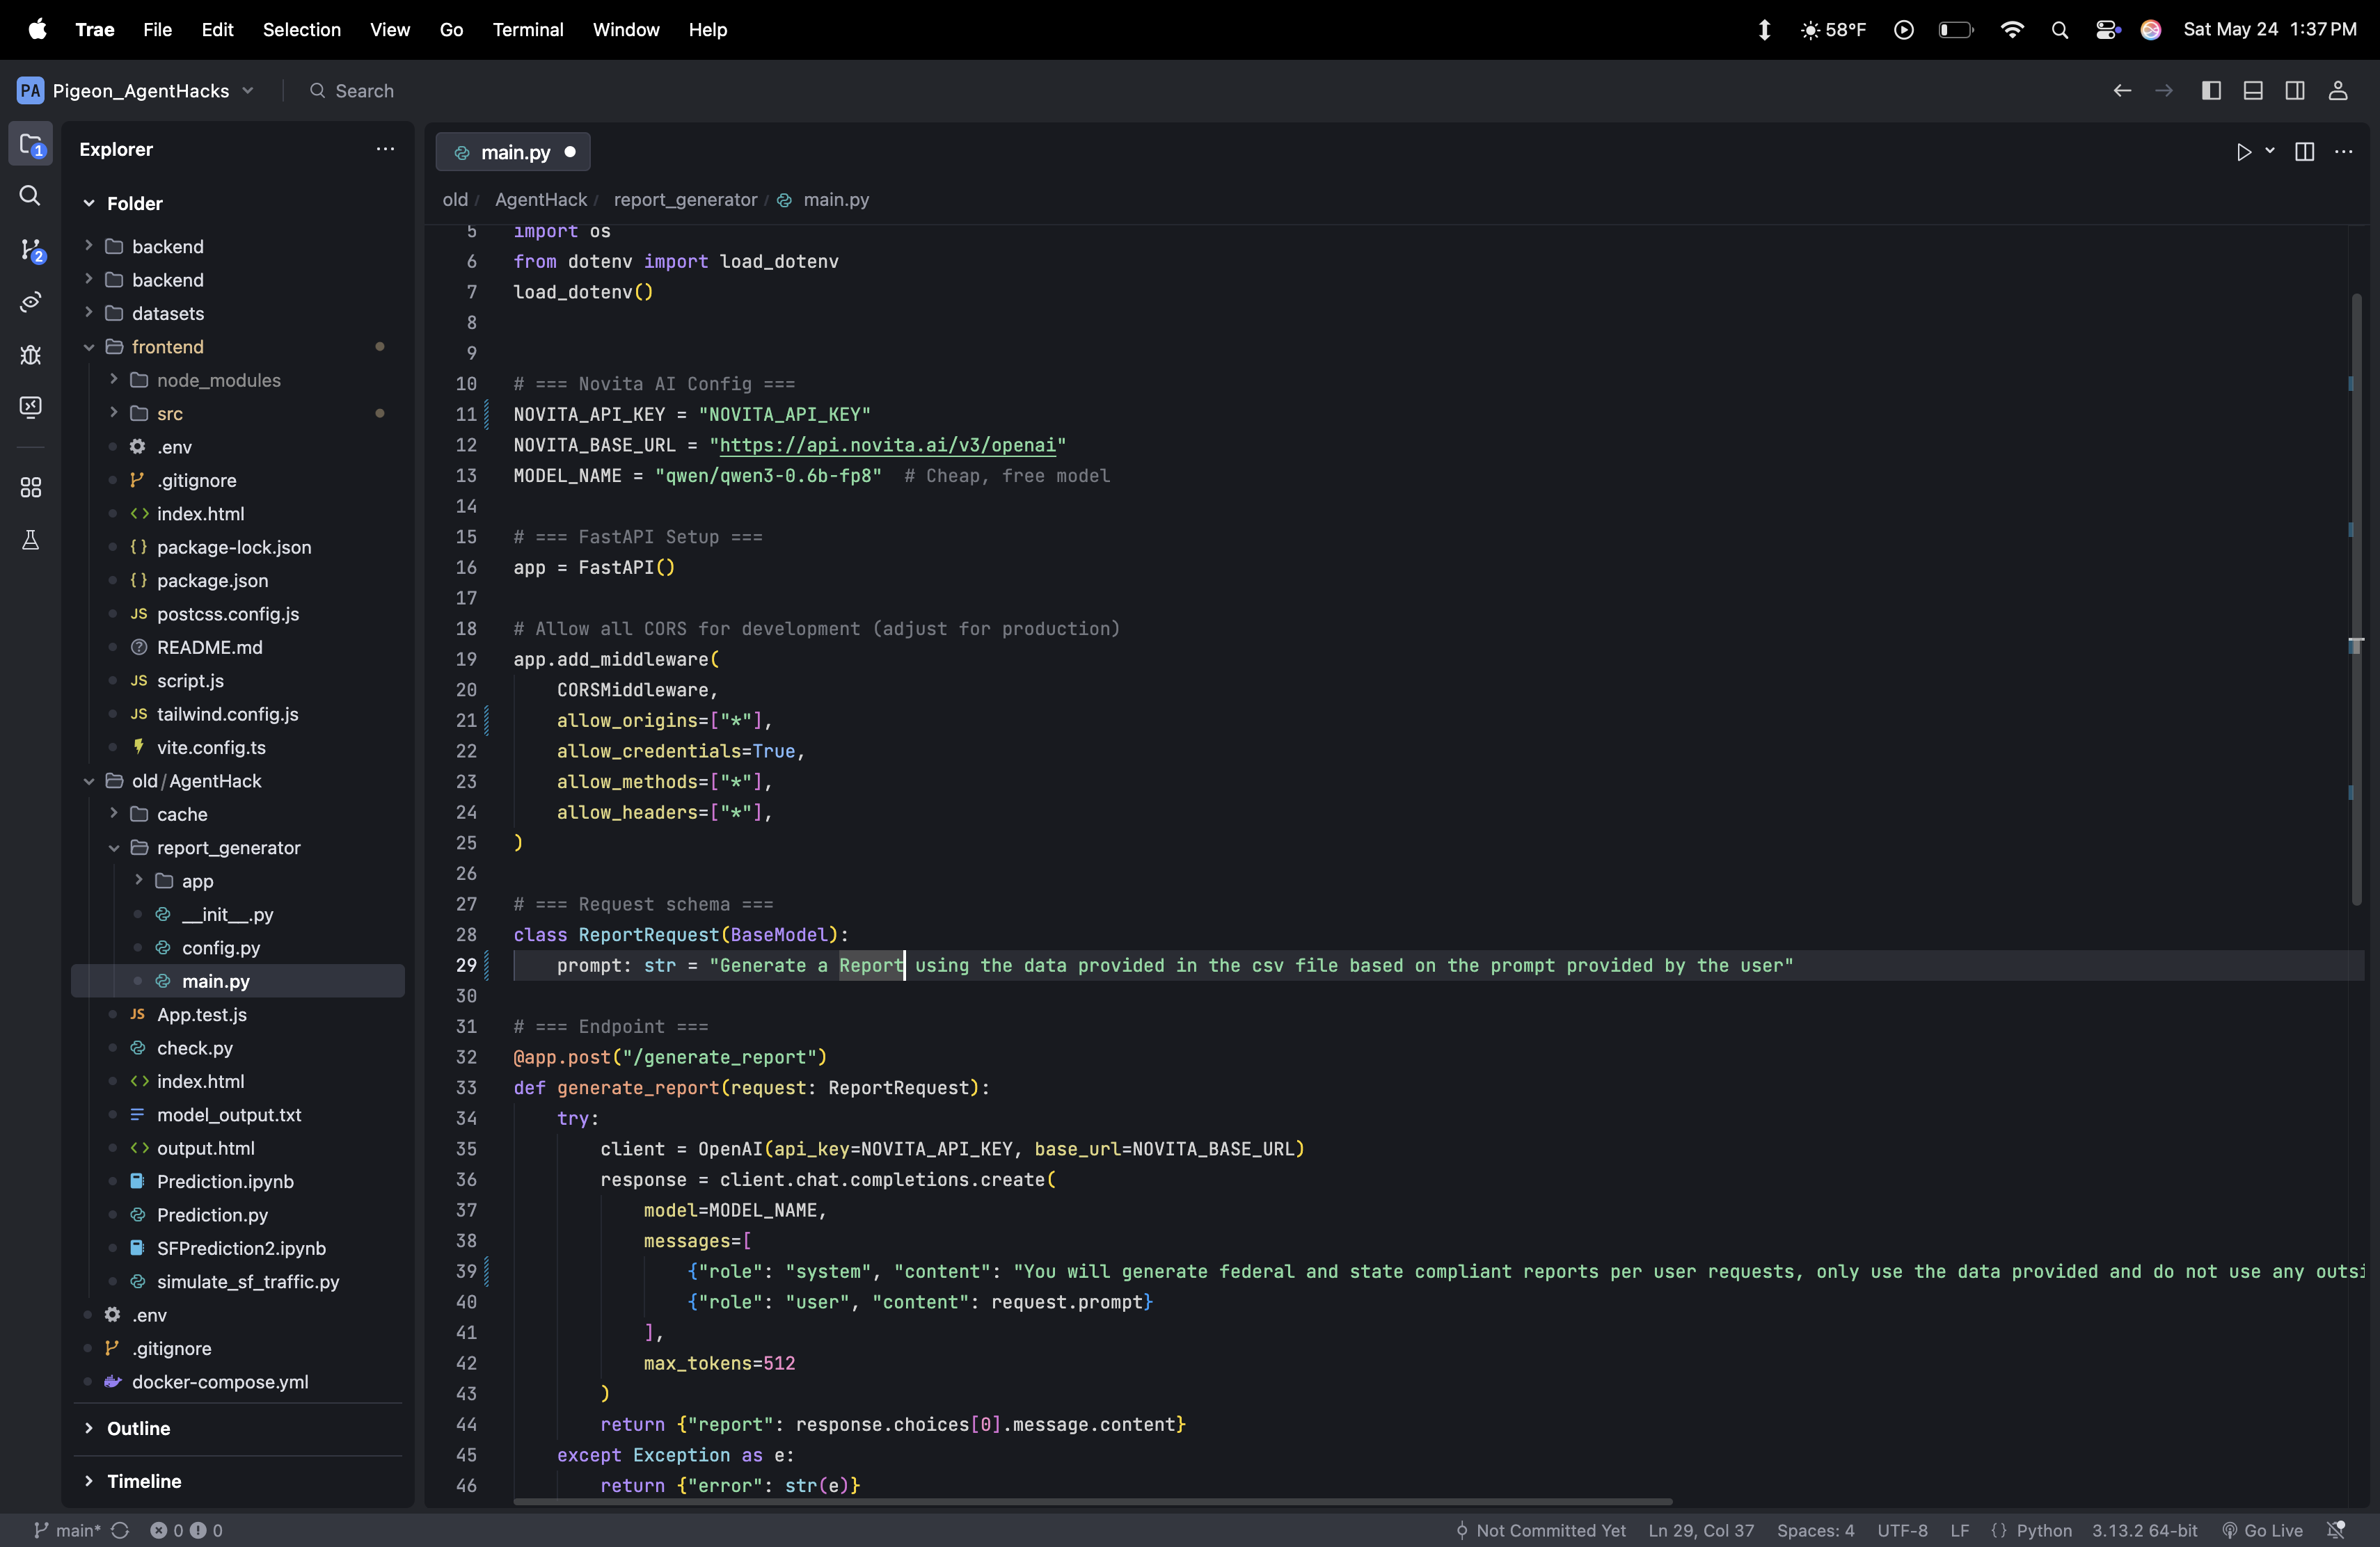Screen dimensions: 2380x1547
Task: Toggle the bottom panel visibility
Action: coord(2253,91)
